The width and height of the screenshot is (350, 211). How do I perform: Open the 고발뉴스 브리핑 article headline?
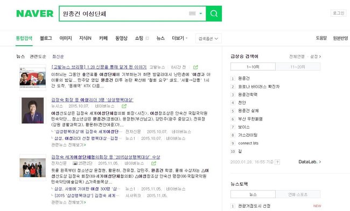pyautogui.click(x=99, y=67)
